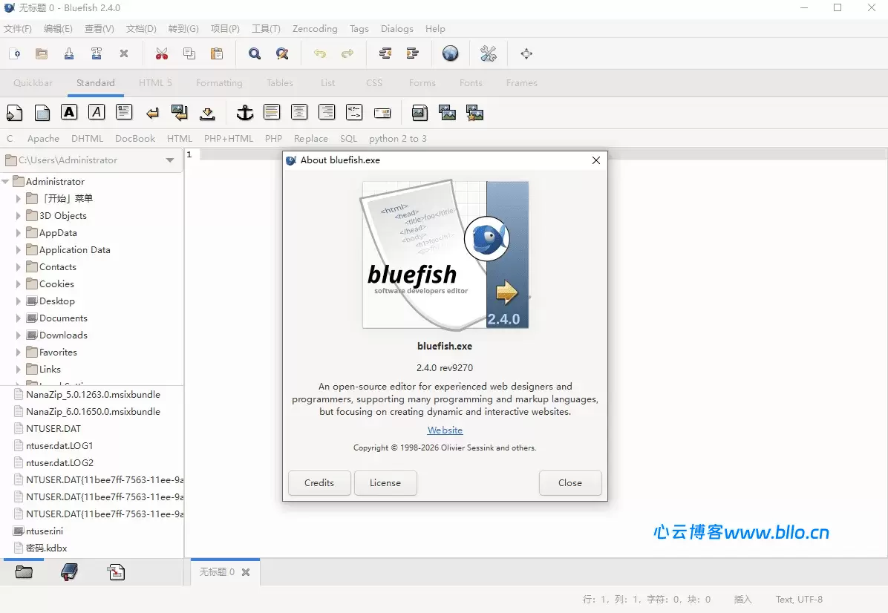Image resolution: width=888 pixels, height=613 pixels.
Task: Expand the Documents folder
Action: pos(19,318)
